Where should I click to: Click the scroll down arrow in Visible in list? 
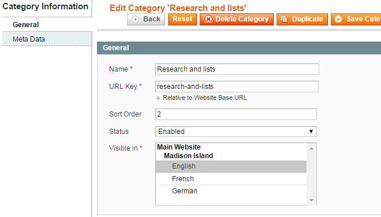pos(312,200)
